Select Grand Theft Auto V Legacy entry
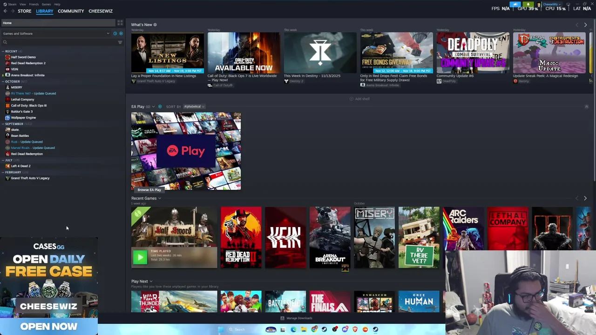 click(30, 178)
